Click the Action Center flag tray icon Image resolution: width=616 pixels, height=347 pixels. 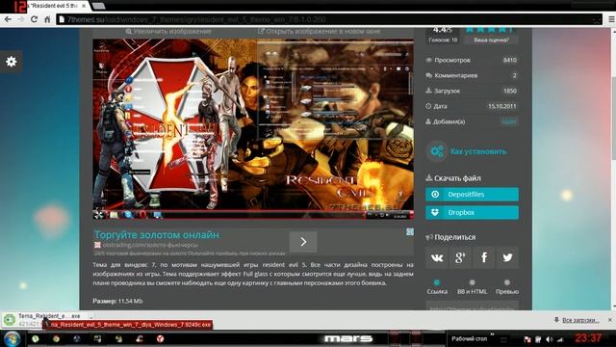tap(527, 339)
